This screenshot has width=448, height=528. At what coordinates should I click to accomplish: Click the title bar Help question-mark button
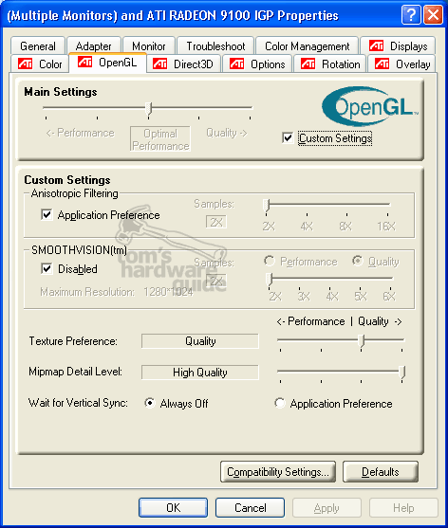(x=411, y=15)
